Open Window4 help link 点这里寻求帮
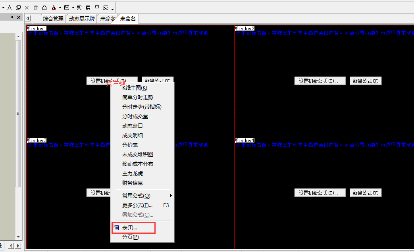Image resolution: width=414 pixels, height=252 pixels. click(397, 145)
